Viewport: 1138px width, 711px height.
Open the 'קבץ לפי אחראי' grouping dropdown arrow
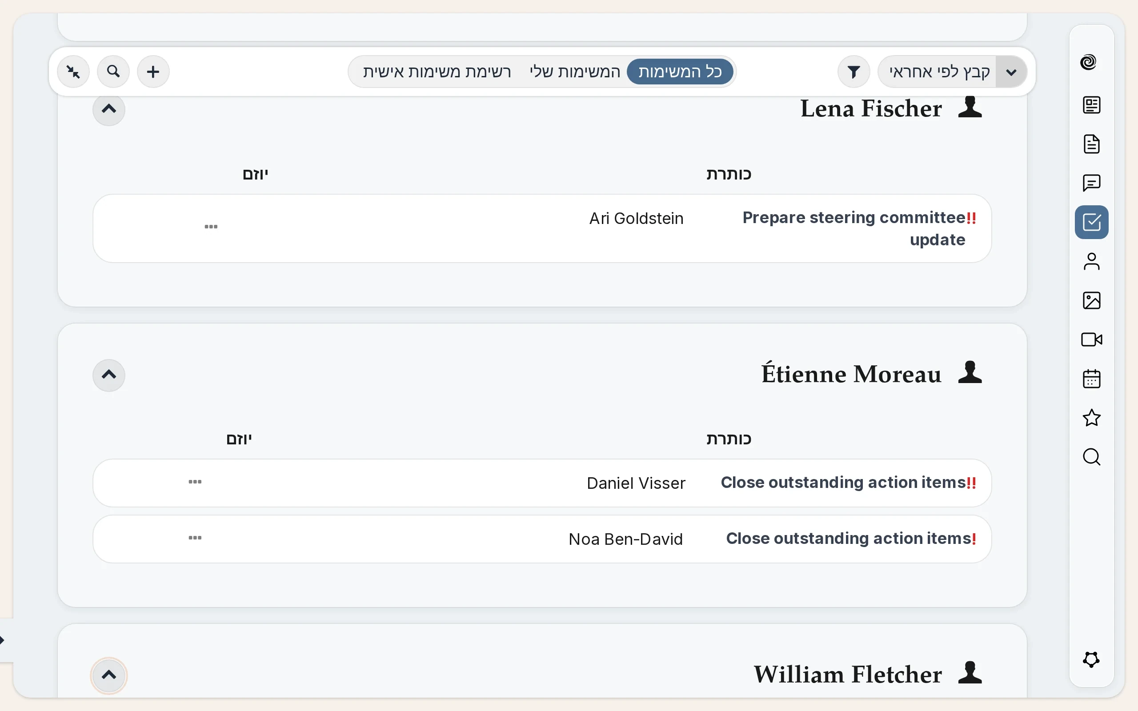[x=1011, y=72]
